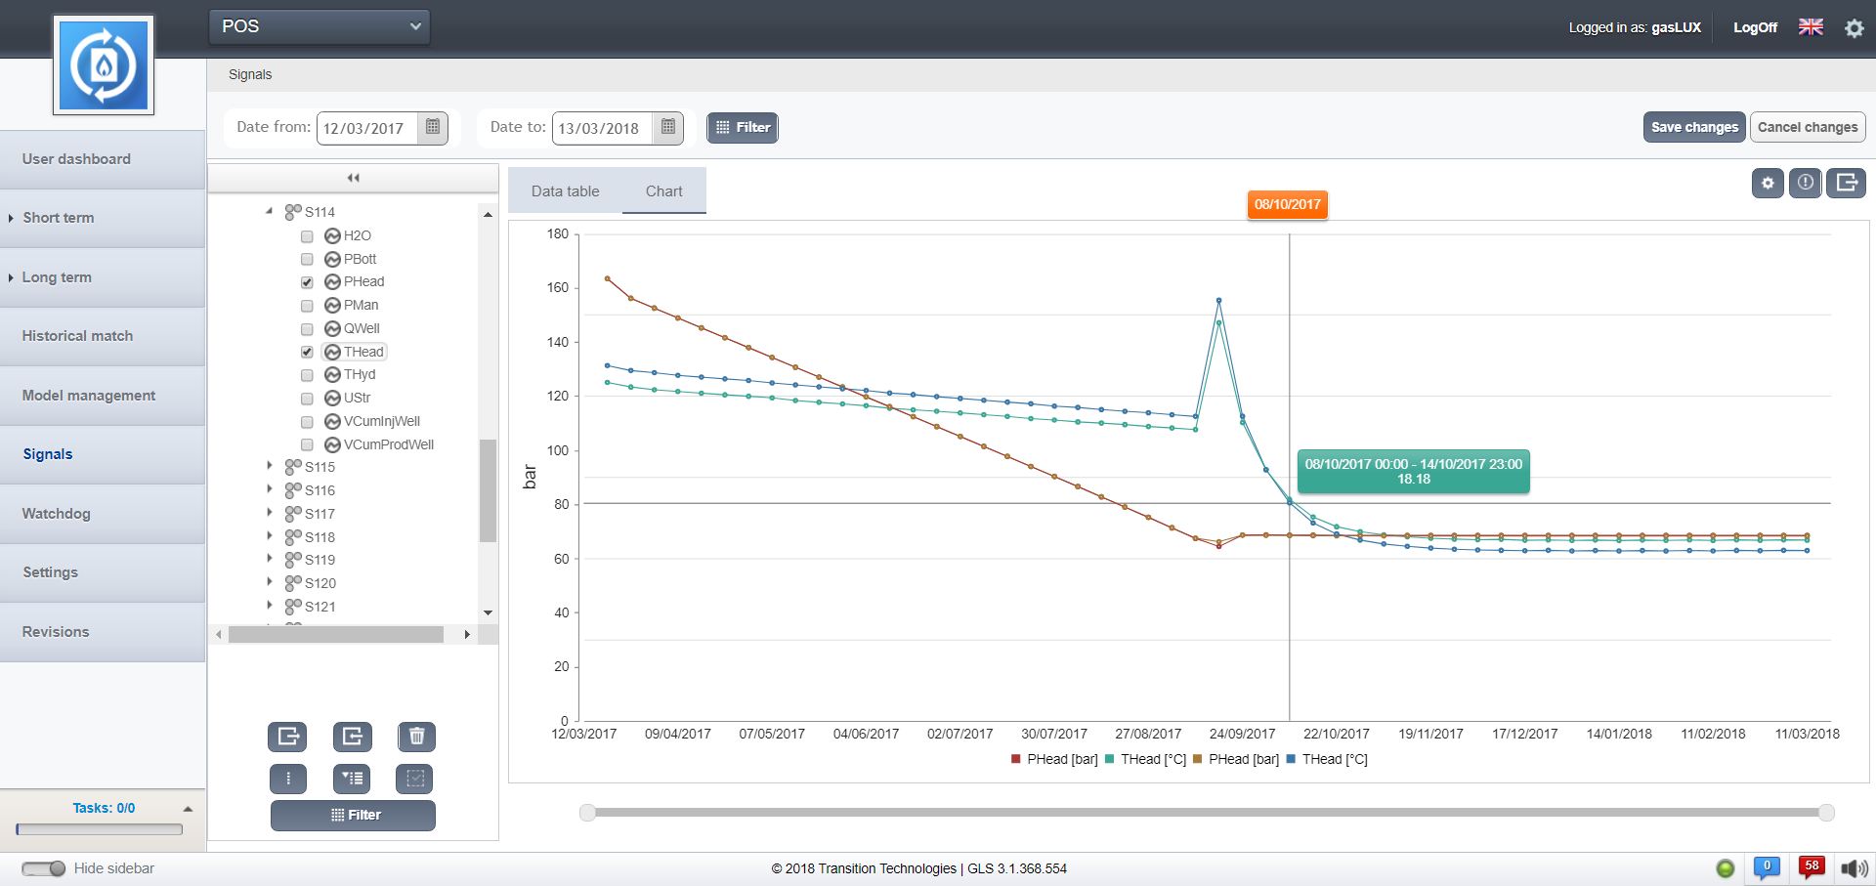Click the chart settings gear icon
The image size is (1876, 886).
point(1767,183)
